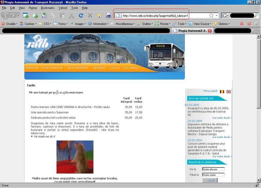This screenshot has width=261, height=188.
Task: Run search with magnifier icon
Action: point(256,16)
